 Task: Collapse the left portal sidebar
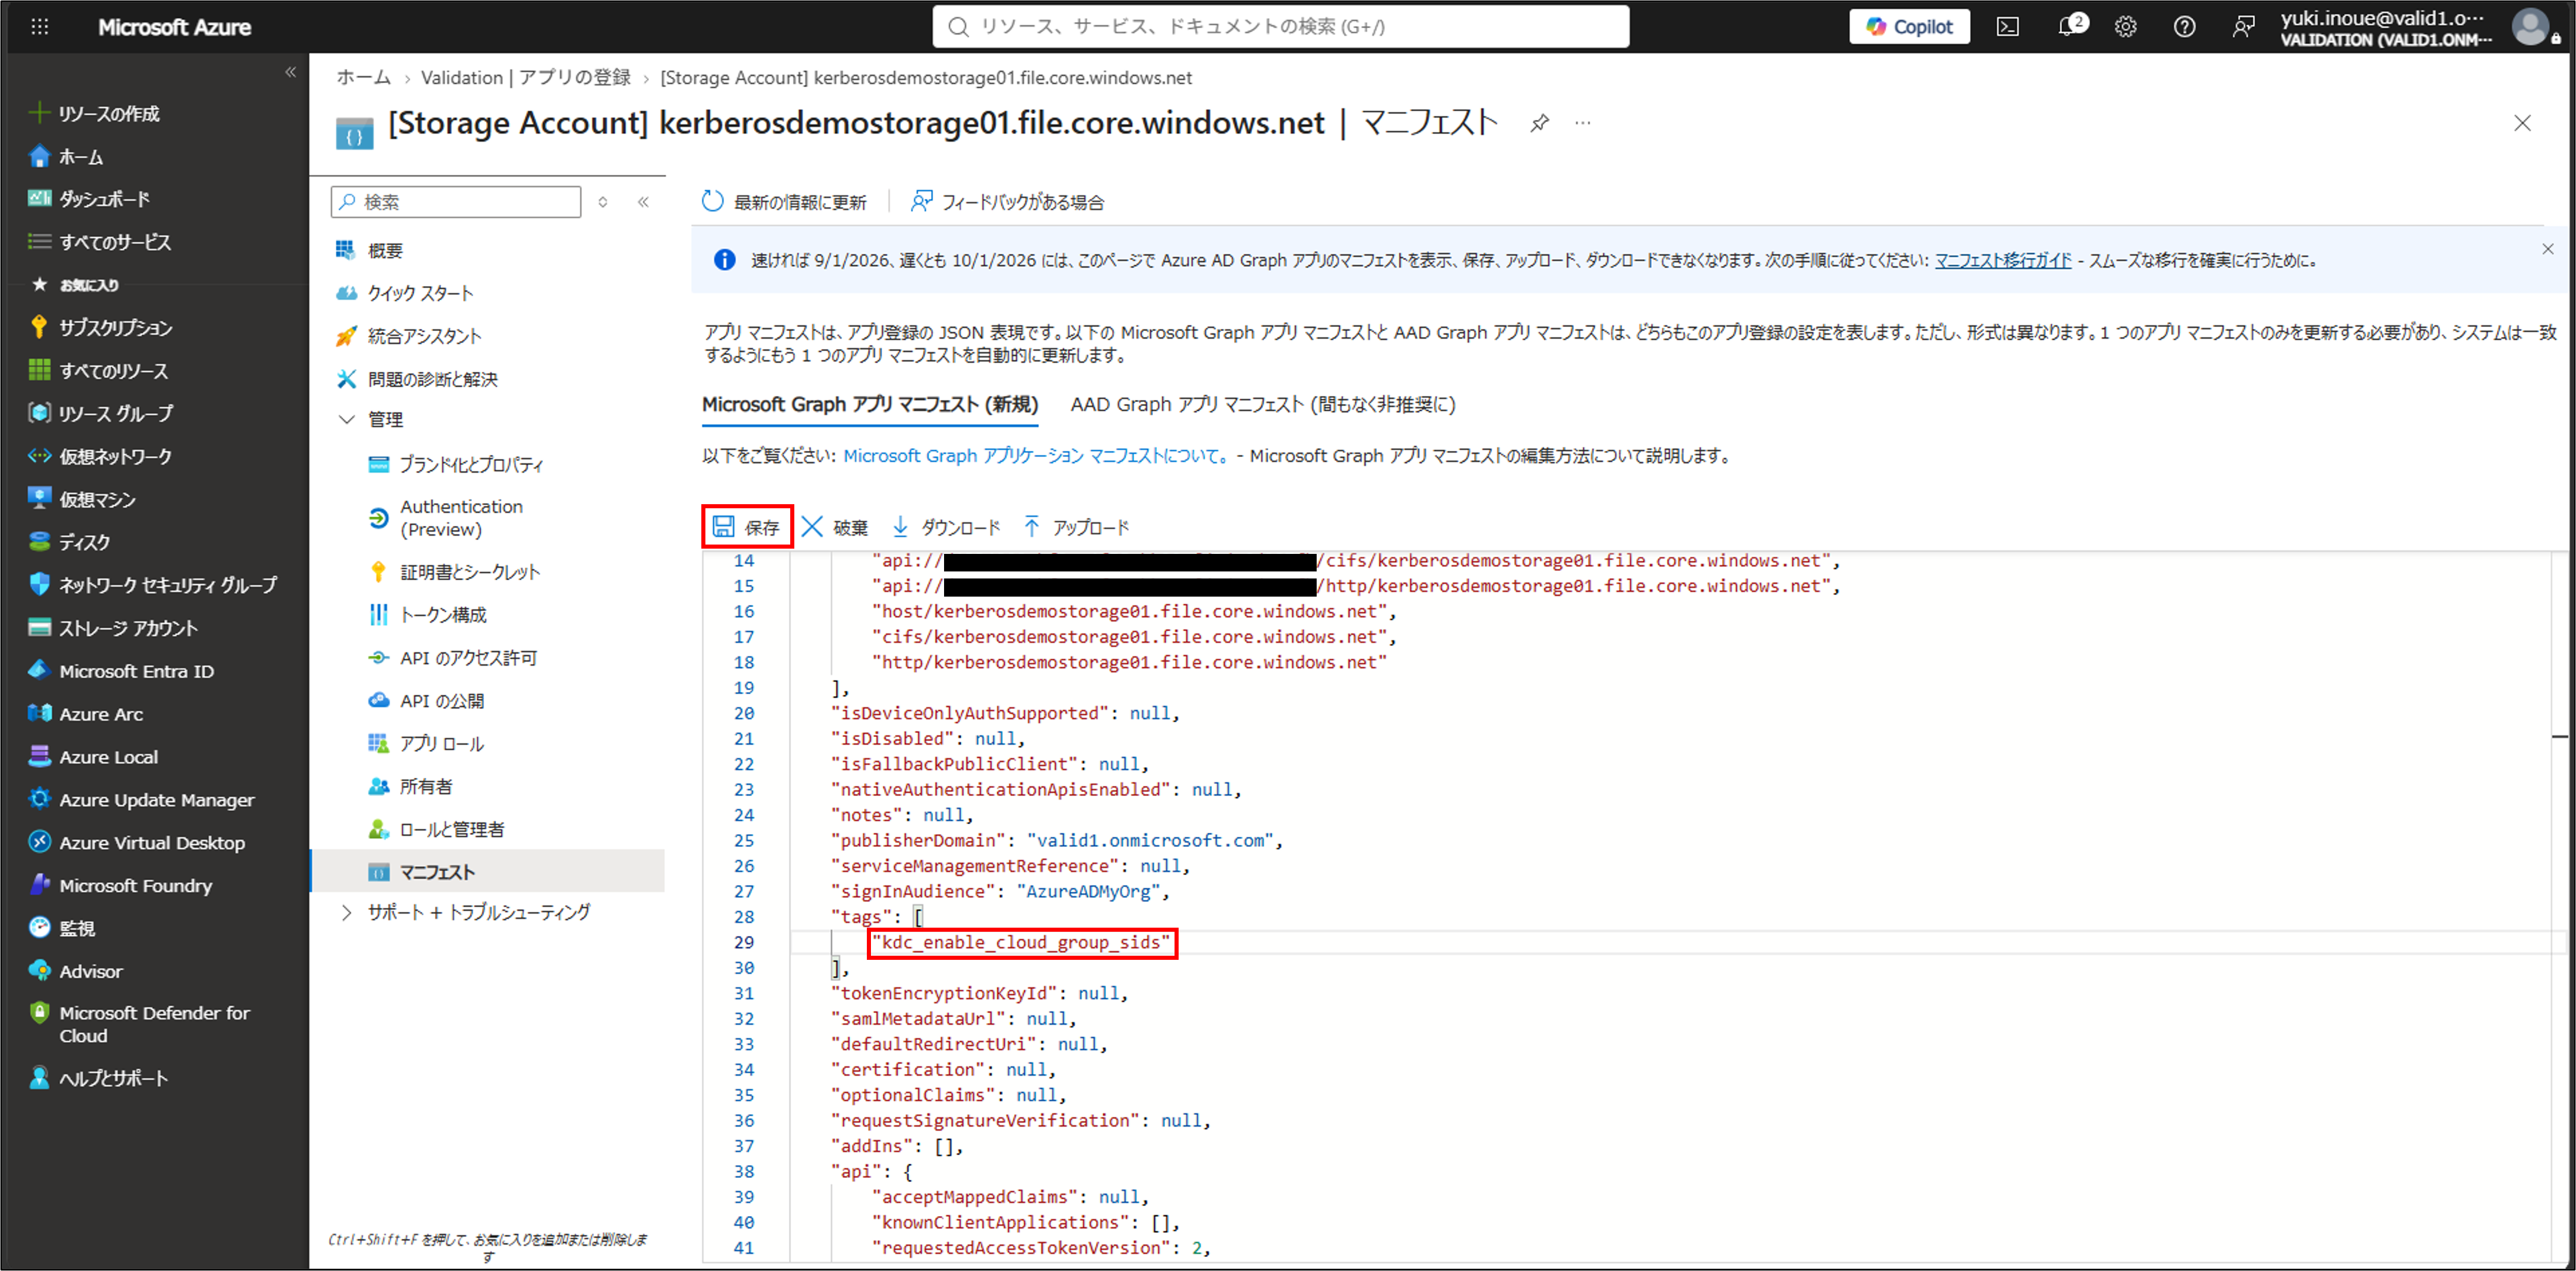coord(290,72)
